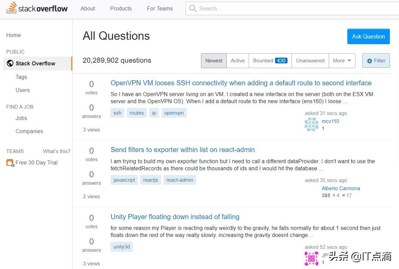399x269 pixels.
Task: Show Bountied questions tab
Action: click(270, 61)
